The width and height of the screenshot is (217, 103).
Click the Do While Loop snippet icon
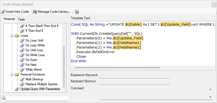[x=22, y=55]
